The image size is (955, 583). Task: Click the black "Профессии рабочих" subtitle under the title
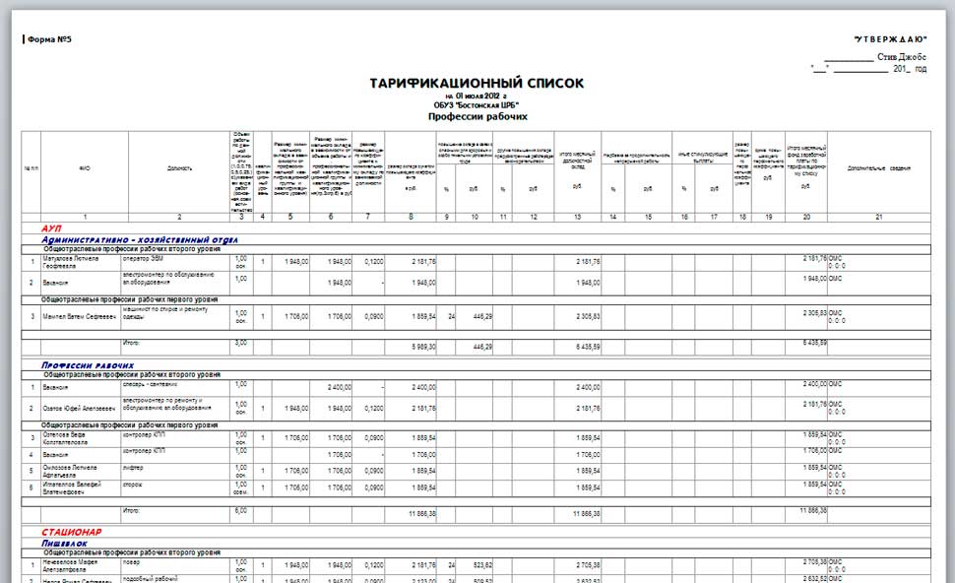(477, 116)
